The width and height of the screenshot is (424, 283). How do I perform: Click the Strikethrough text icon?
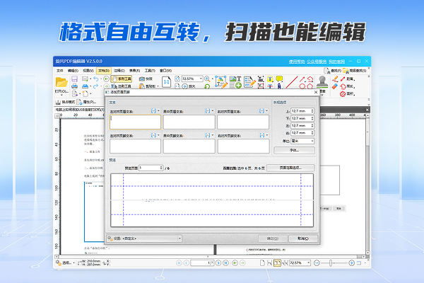270,86
